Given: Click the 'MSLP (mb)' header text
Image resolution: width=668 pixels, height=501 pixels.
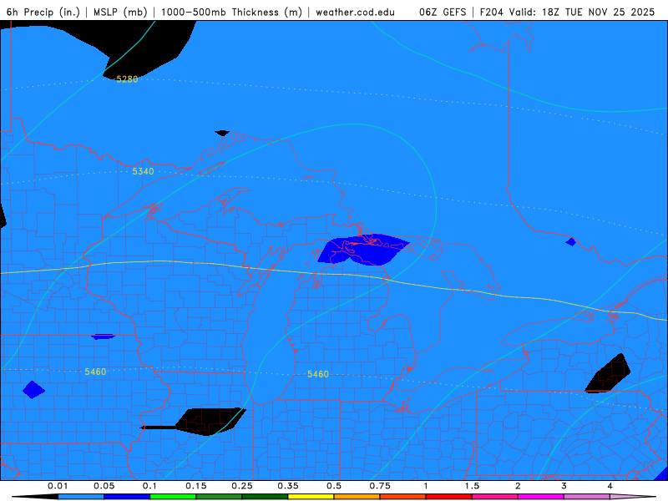Looking at the screenshot, I should click(120, 12).
